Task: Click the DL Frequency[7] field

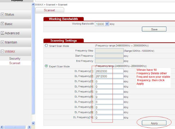Action: point(109,102)
